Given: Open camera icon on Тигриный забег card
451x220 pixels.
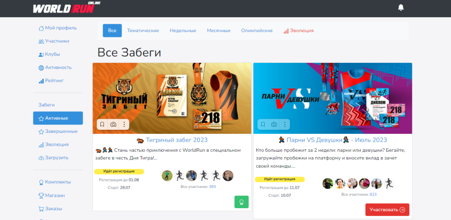Looking at the screenshot, I should 113,125.
